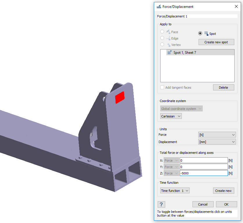This screenshot has height=223, width=243.
Task: Select Spot 1, Sheet 7 list entry
Action: tap(197, 53)
